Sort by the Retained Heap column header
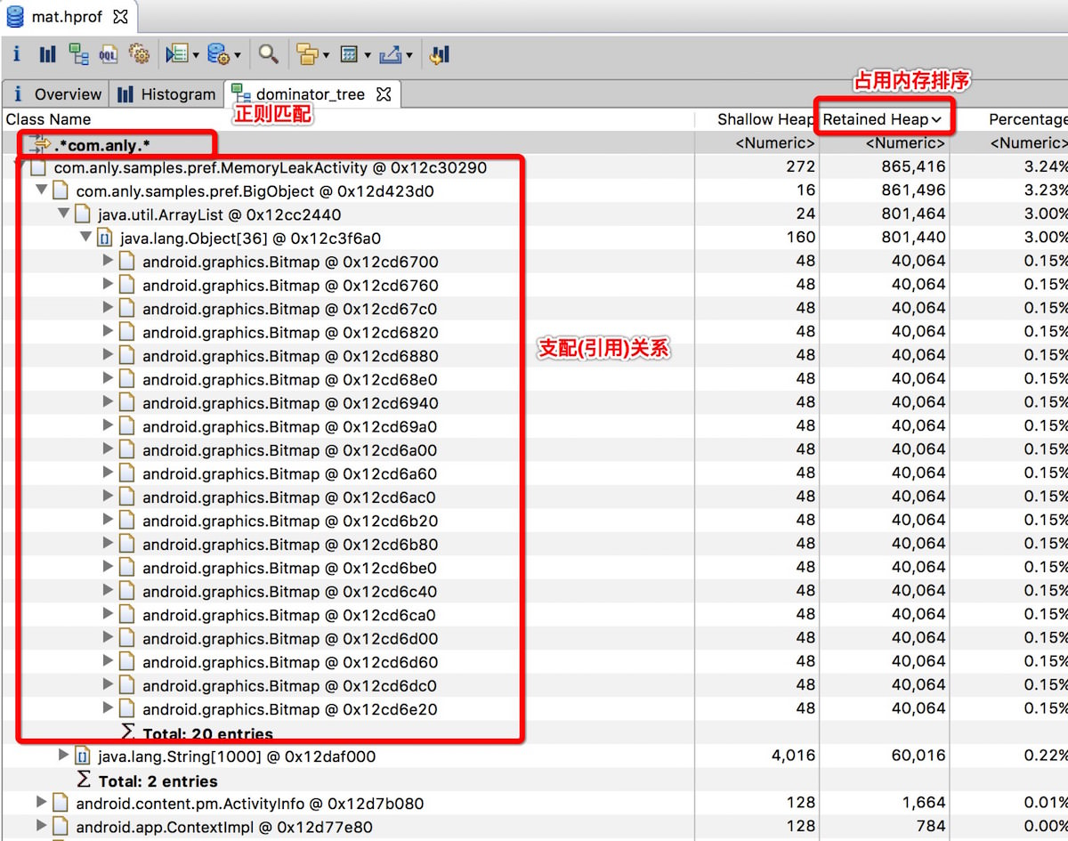Screen dimensions: 1068x841 pyautogui.click(x=885, y=119)
